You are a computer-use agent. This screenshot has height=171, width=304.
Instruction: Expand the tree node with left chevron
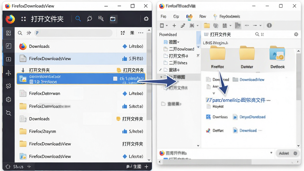click(161, 70)
